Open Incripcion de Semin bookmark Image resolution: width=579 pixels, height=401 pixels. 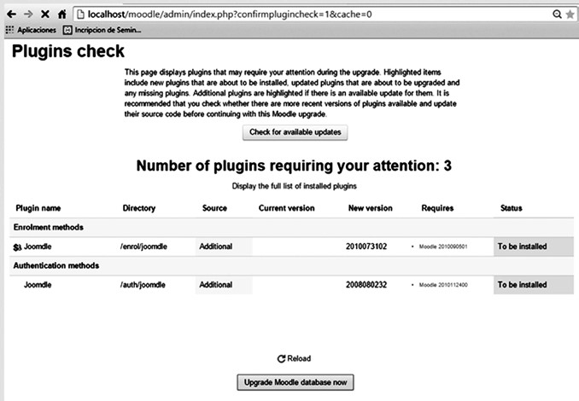point(102,30)
